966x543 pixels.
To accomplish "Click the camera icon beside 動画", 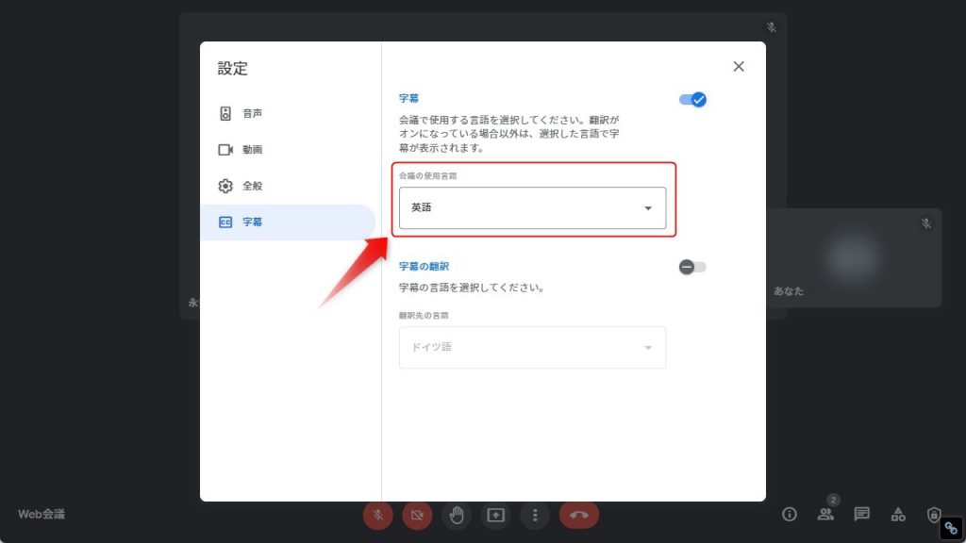I will [225, 150].
